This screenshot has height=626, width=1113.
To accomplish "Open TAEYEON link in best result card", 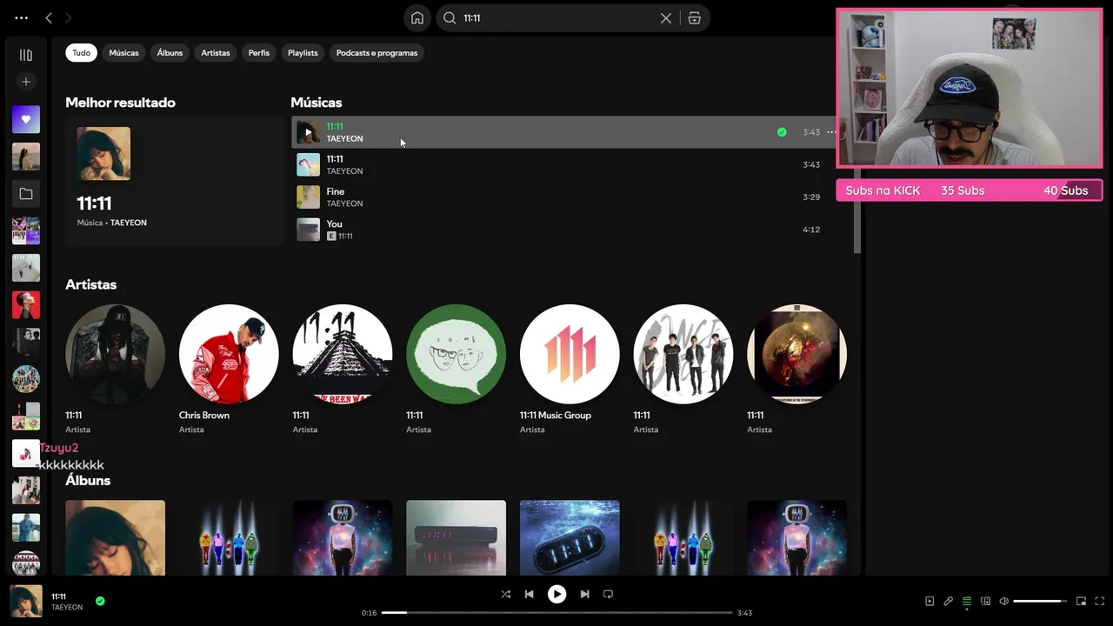I will point(129,223).
